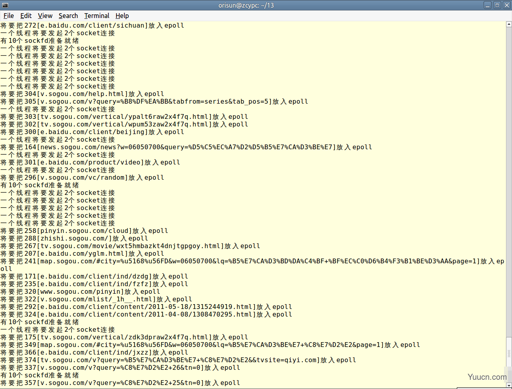Screen dimensions: 512x389
Task: Click line with 301[e.baidu.com/product/video]
Action: tap(90, 162)
